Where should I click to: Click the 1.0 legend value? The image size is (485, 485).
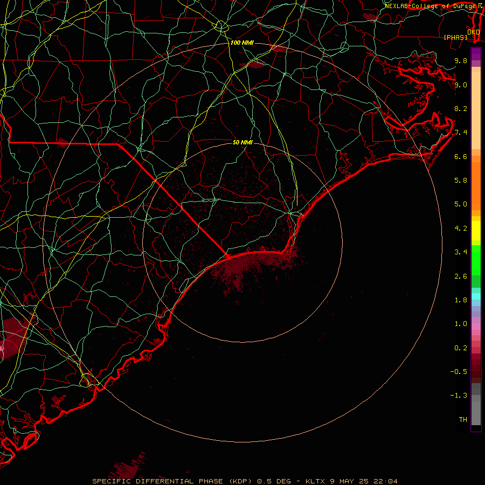point(461,324)
